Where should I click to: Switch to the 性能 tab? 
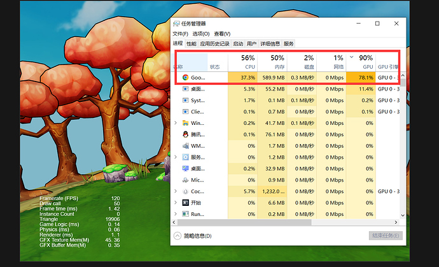192,44
